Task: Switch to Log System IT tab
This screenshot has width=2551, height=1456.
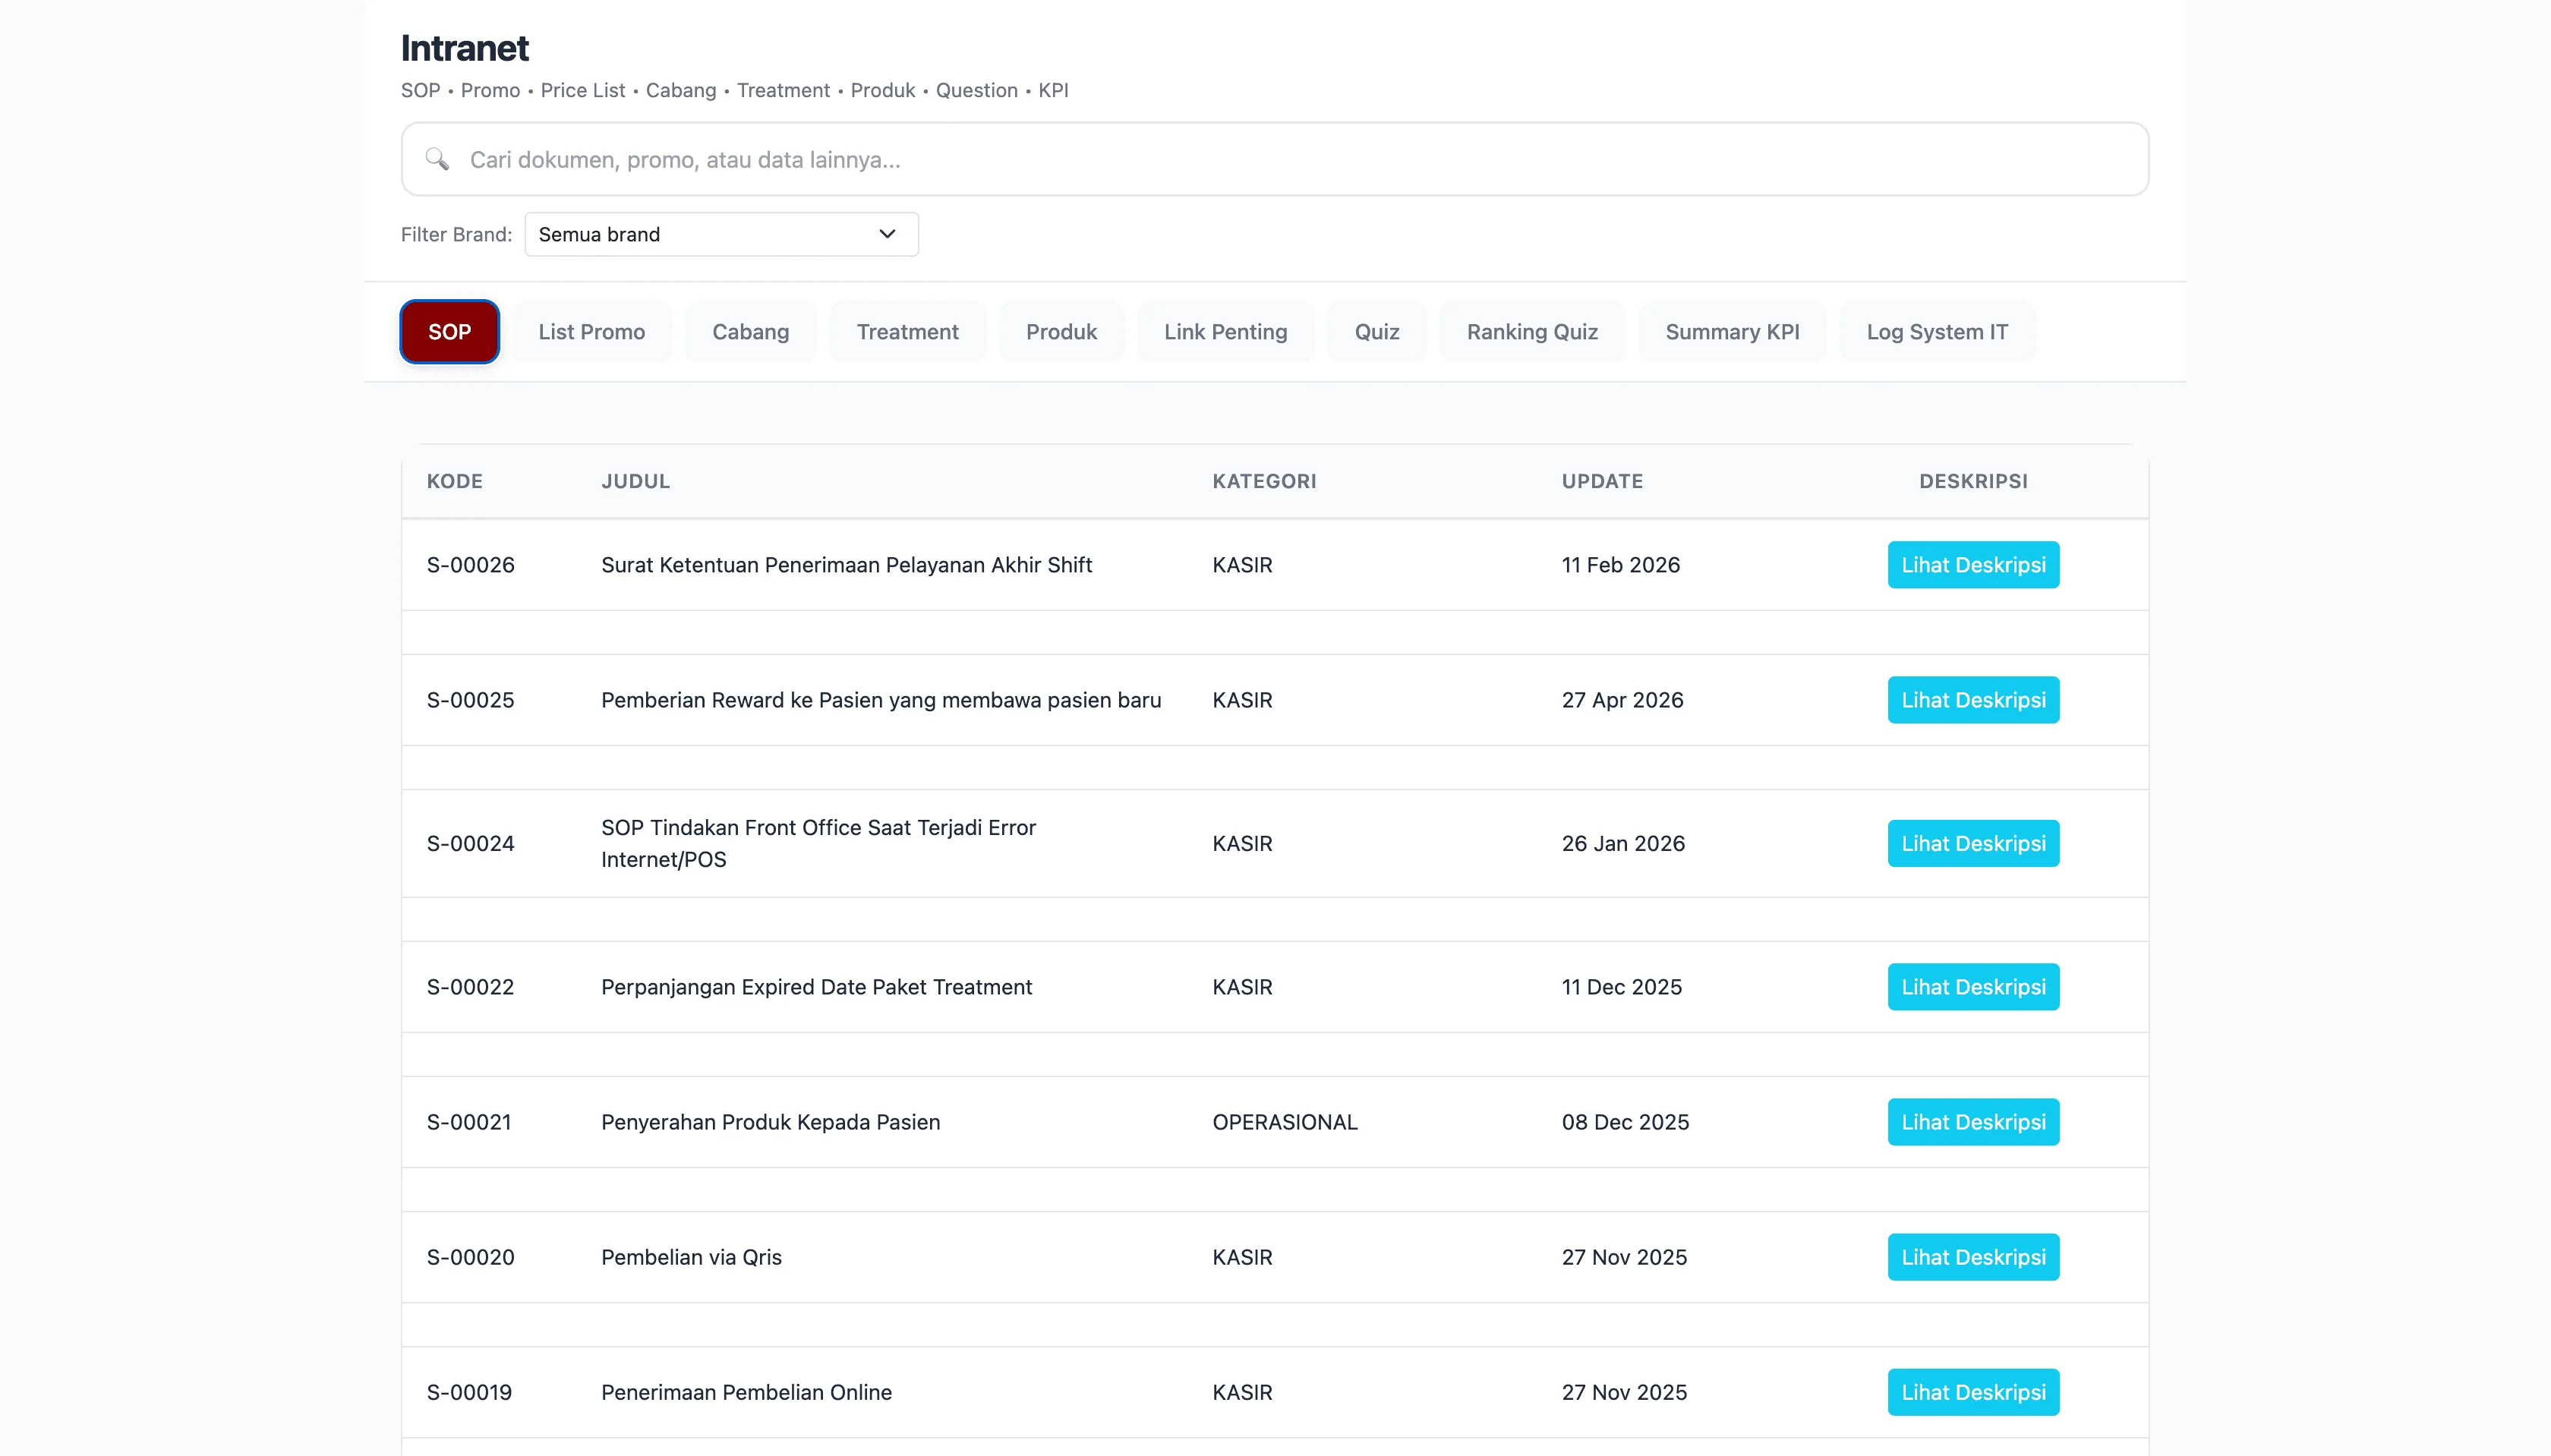Action: pos(1937,332)
